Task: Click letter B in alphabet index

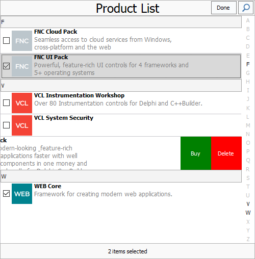Action: [x=248, y=29]
